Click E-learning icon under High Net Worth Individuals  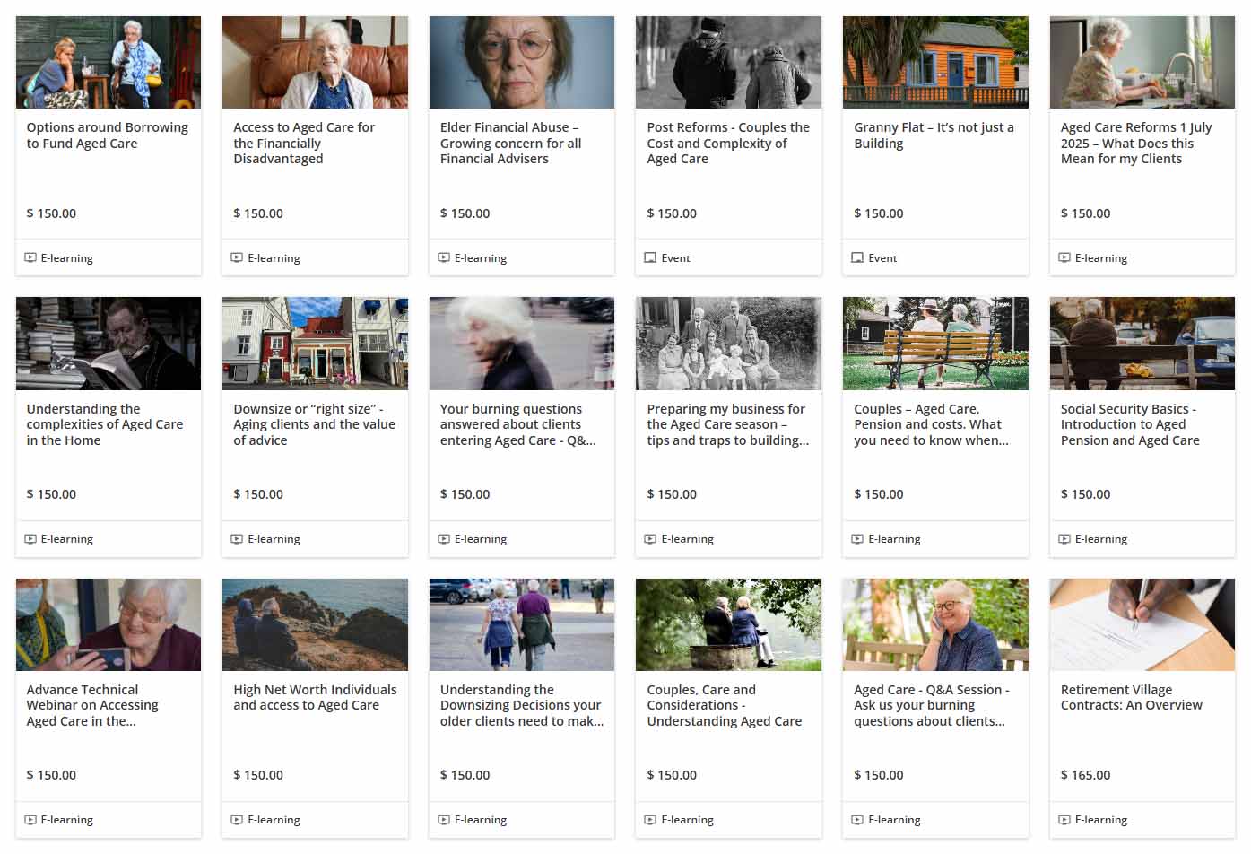237,820
